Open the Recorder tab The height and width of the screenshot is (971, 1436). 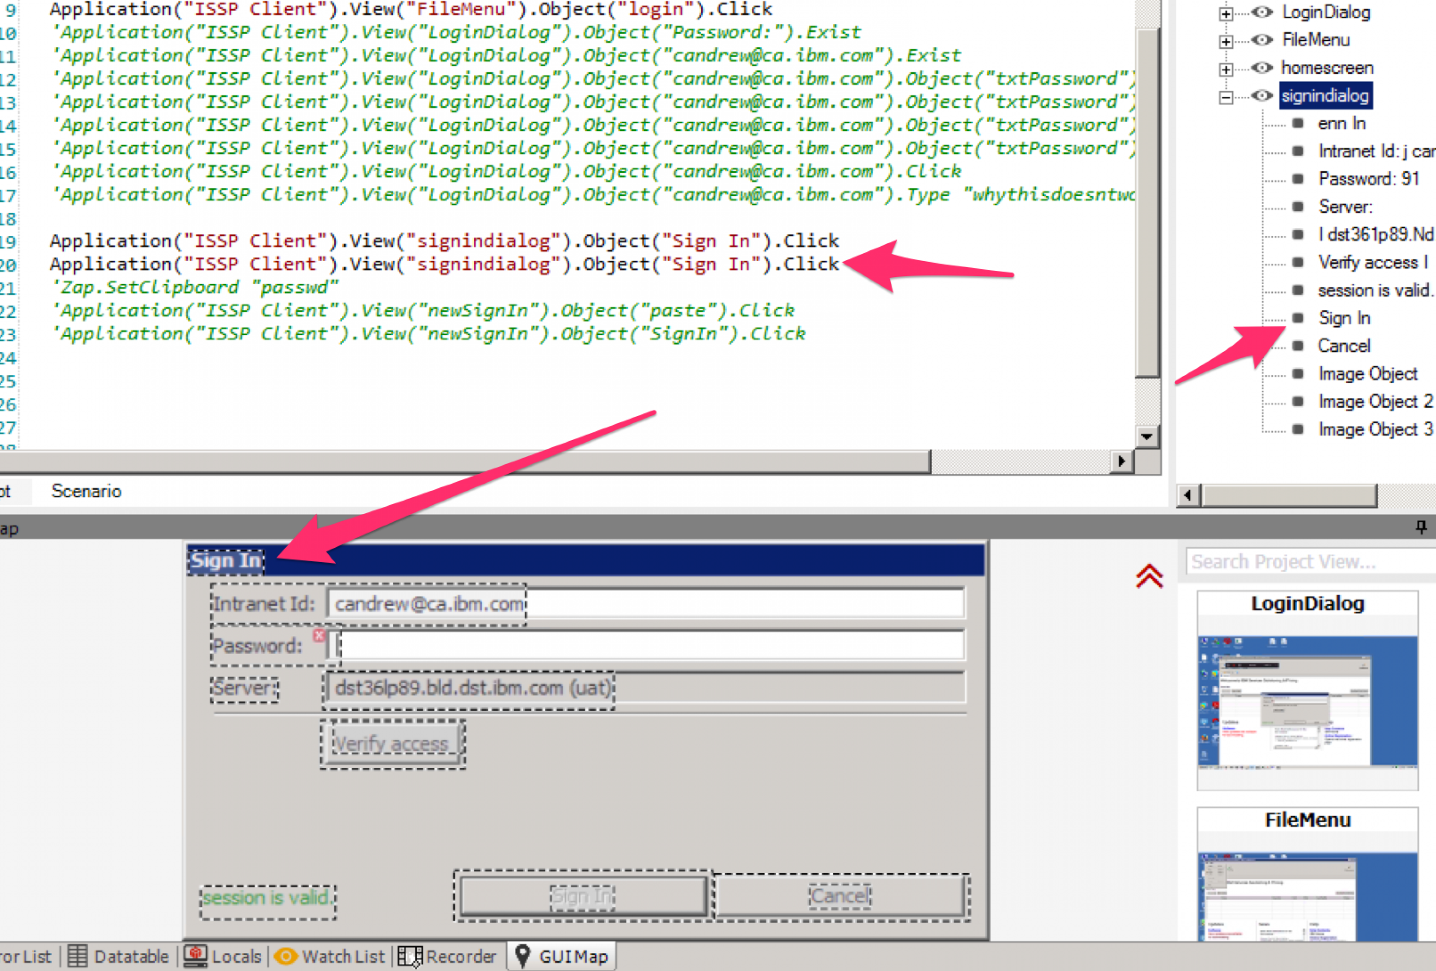coord(447,957)
